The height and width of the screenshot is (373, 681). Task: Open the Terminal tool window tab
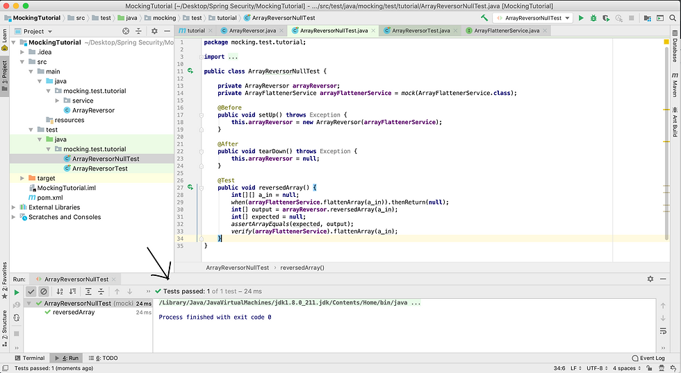[29, 358]
